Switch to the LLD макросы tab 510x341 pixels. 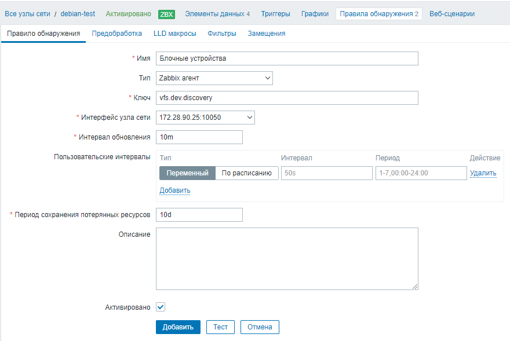pyautogui.click(x=175, y=34)
